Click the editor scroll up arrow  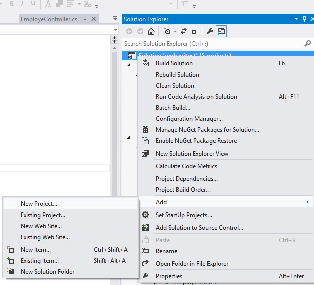[x=114, y=48]
